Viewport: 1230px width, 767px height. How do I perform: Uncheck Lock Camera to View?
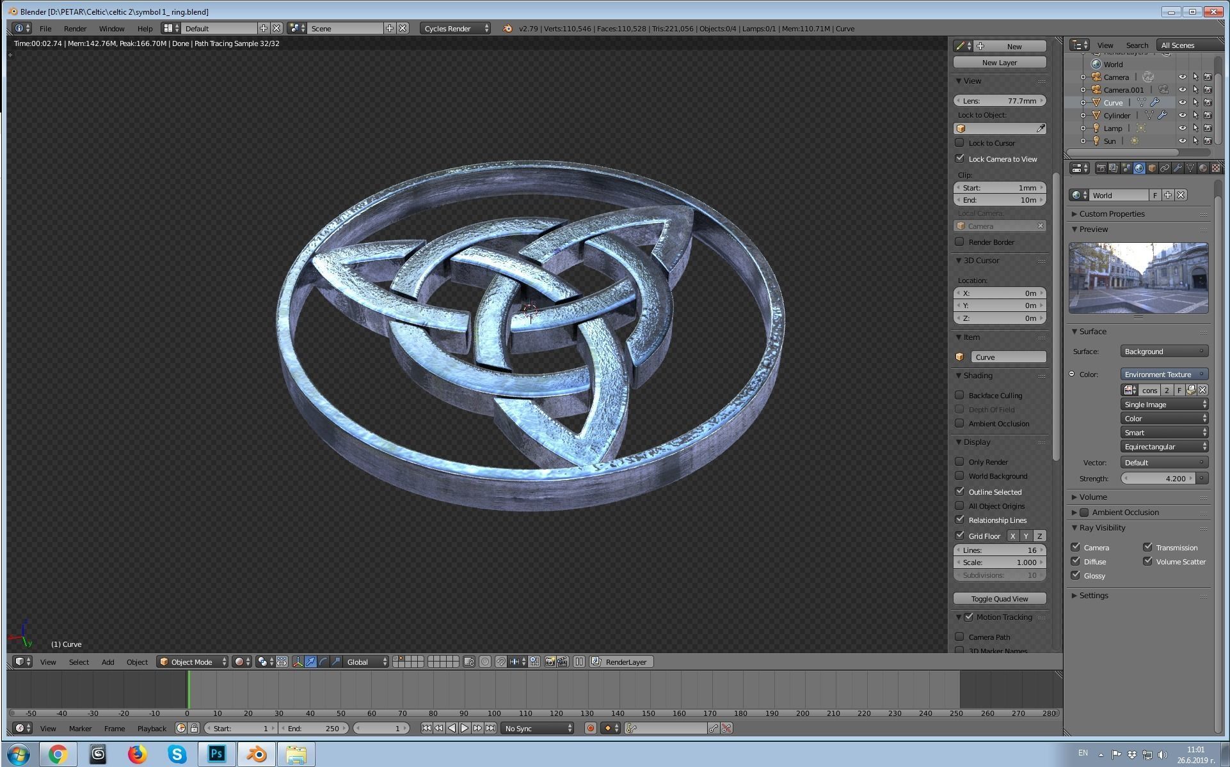959,159
